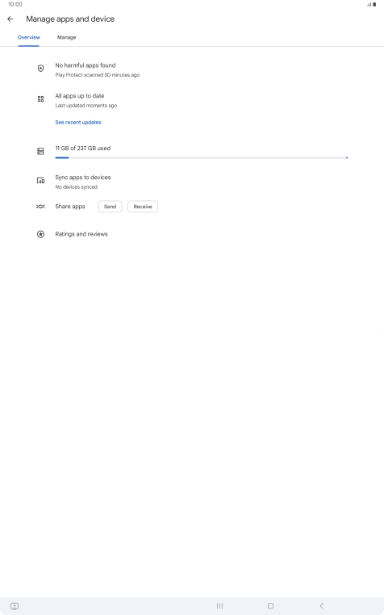Tap the storage icon beside 11 GB used

click(40, 151)
